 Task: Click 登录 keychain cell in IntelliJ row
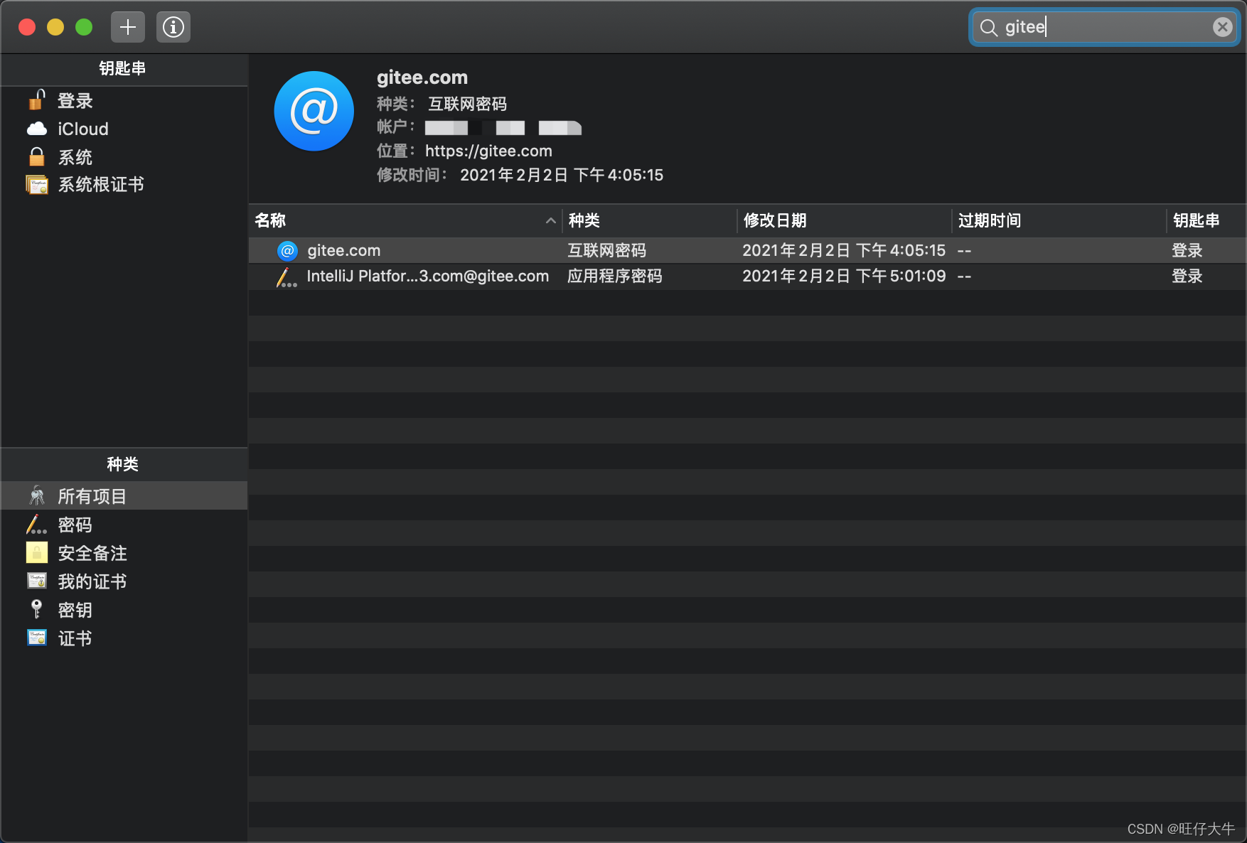pos(1187,276)
